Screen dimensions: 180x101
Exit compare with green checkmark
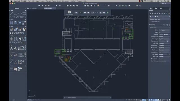(x=107, y=13)
